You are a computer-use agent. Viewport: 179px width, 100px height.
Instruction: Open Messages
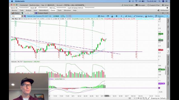pyautogui.click(x=140, y=5)
